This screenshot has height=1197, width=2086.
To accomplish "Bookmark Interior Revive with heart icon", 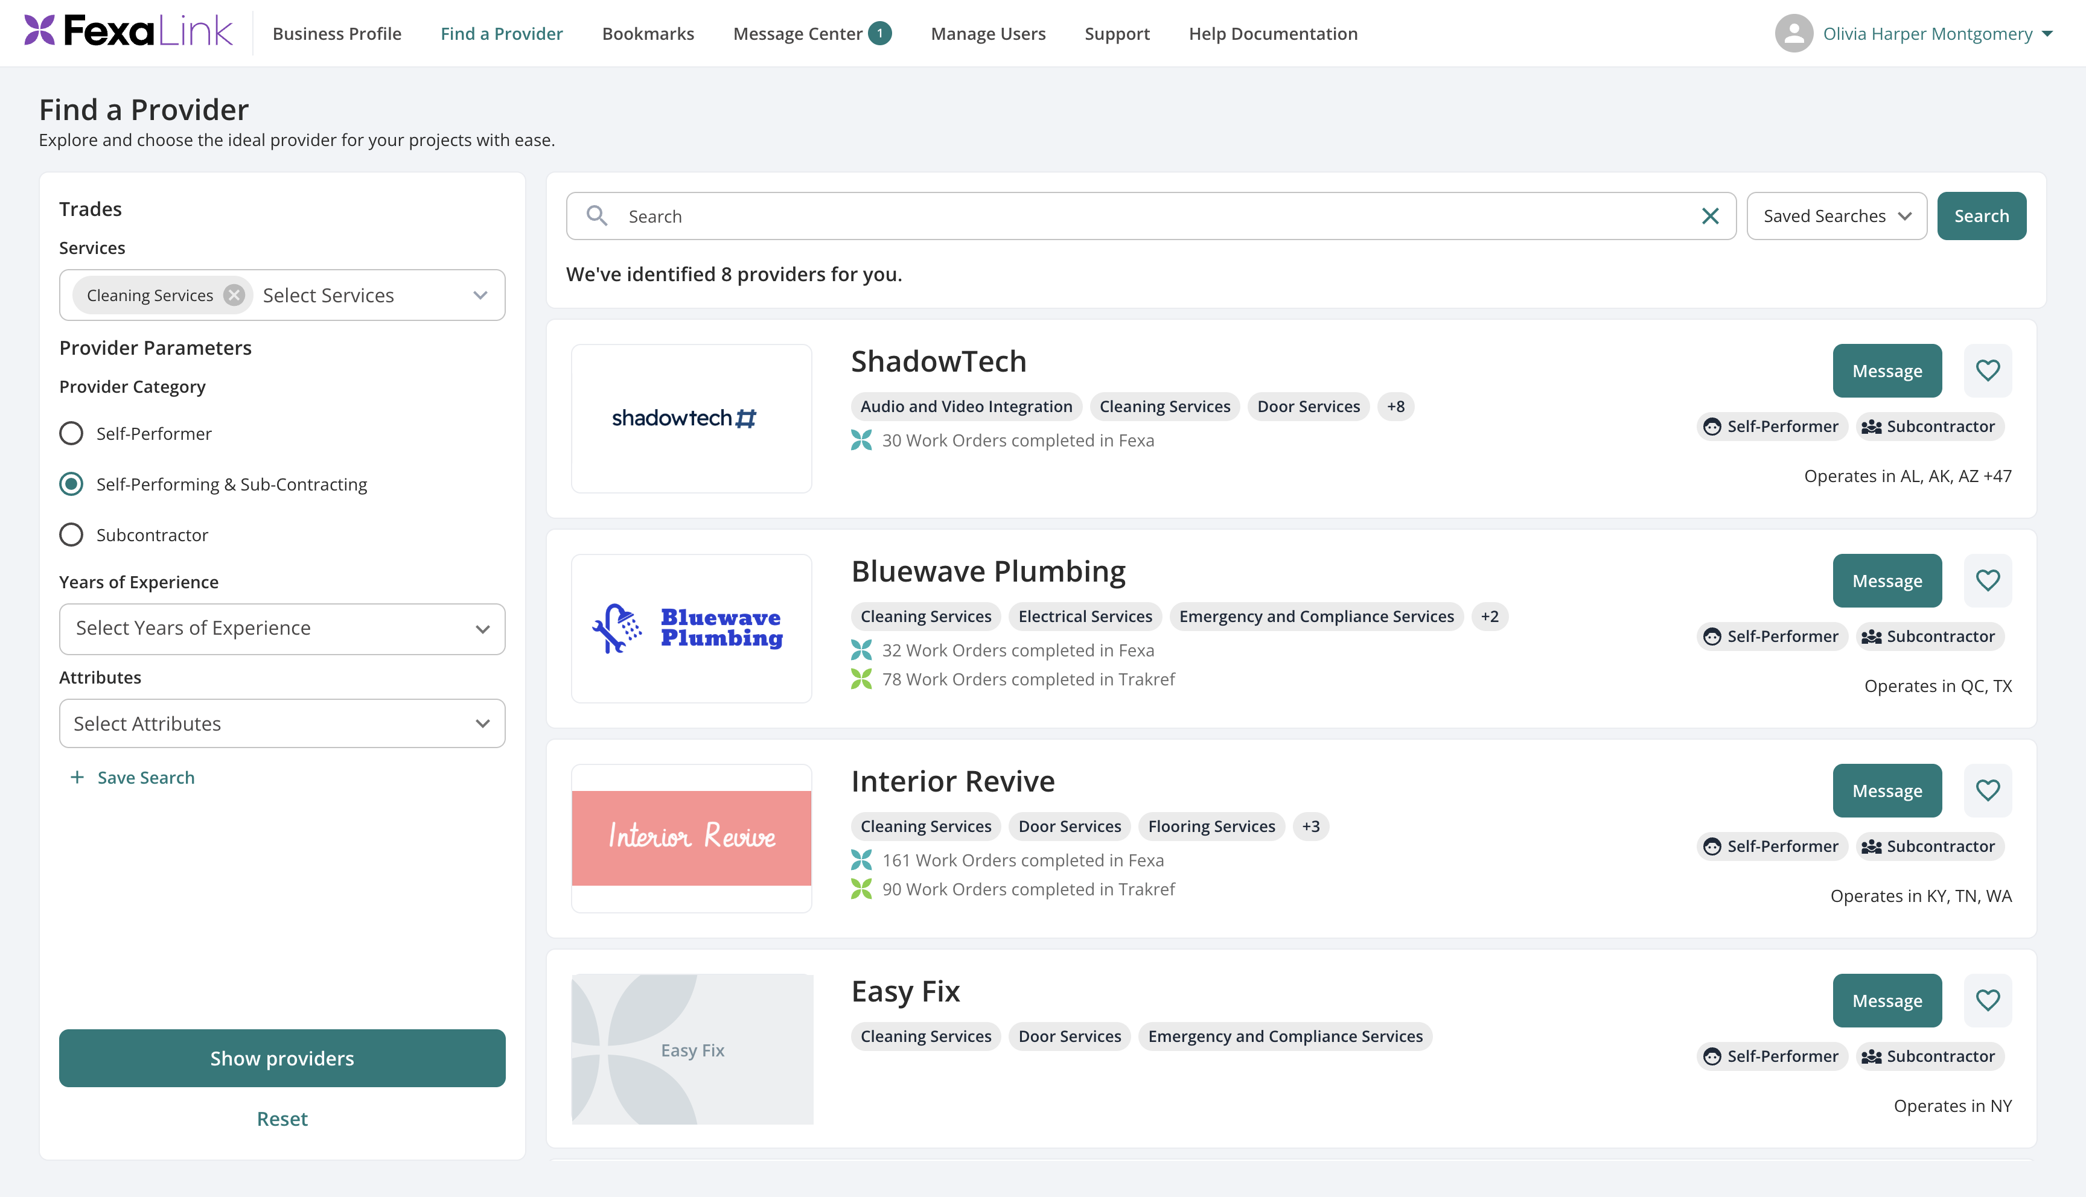I will (1988, 790).
